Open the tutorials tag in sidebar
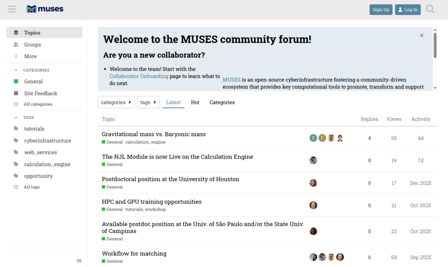448x267 pixels. click(34, 129)
